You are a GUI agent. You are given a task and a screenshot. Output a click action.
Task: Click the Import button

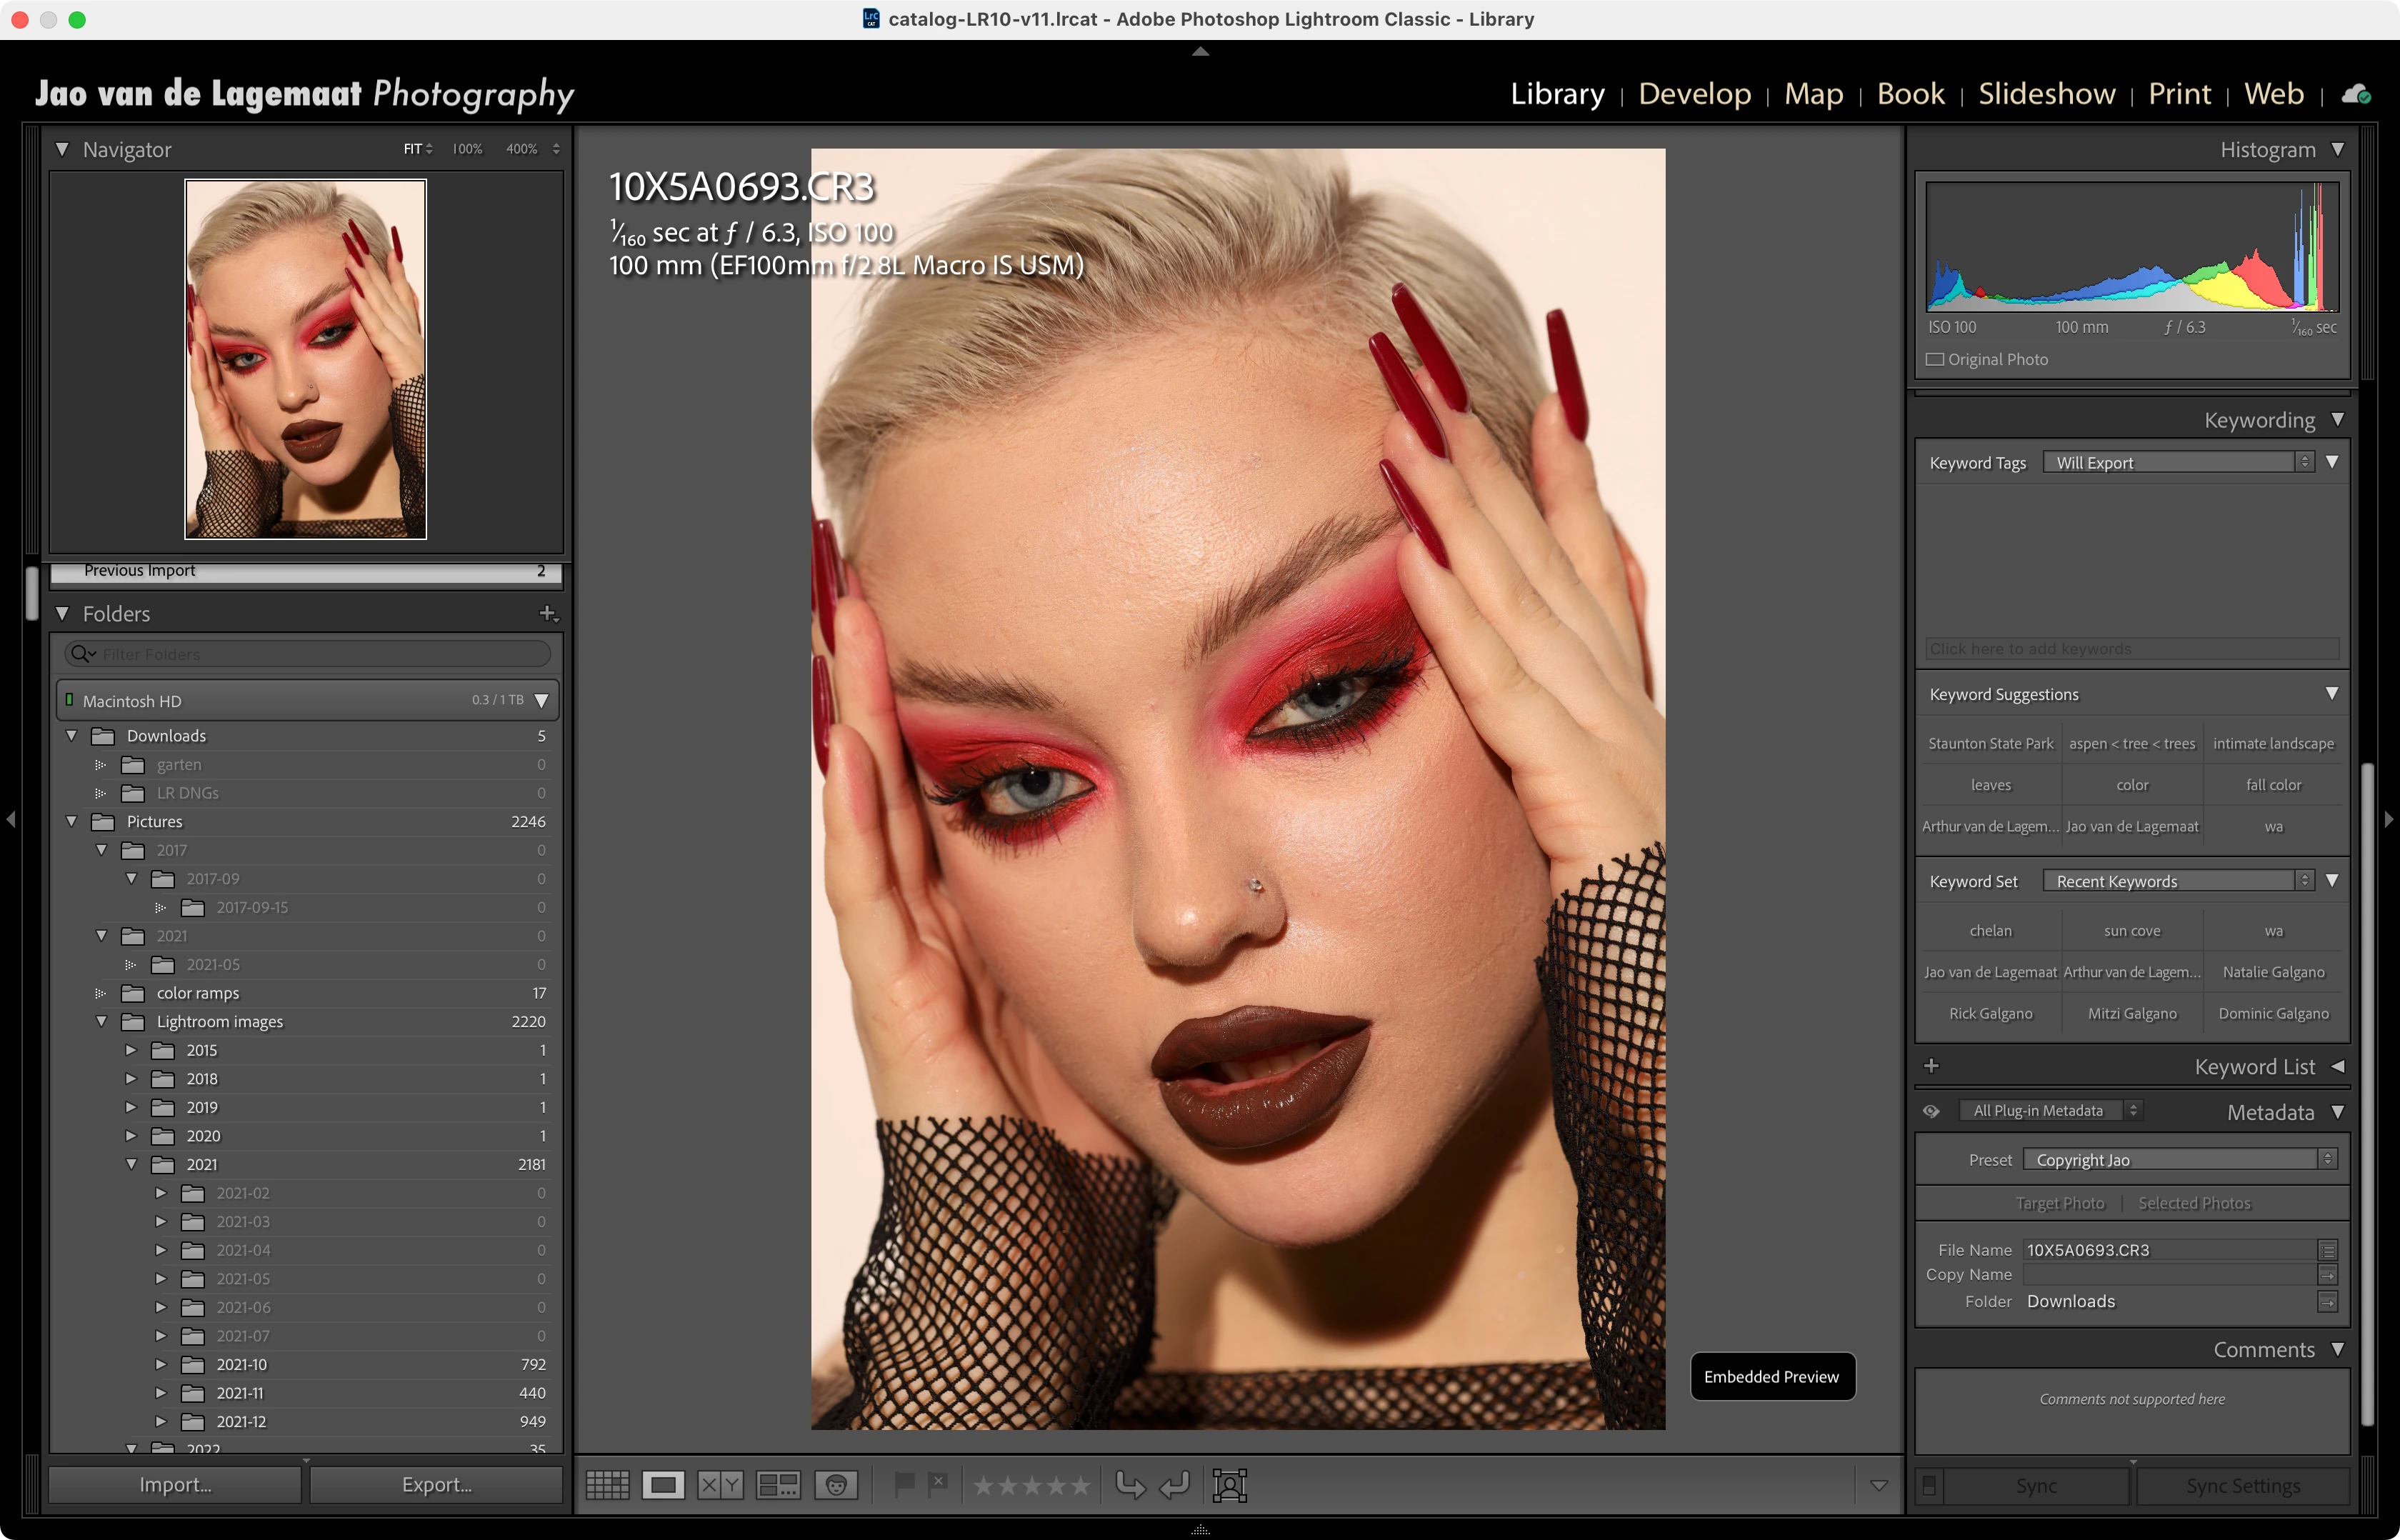pyautogui.click(x=175, y=1485)
